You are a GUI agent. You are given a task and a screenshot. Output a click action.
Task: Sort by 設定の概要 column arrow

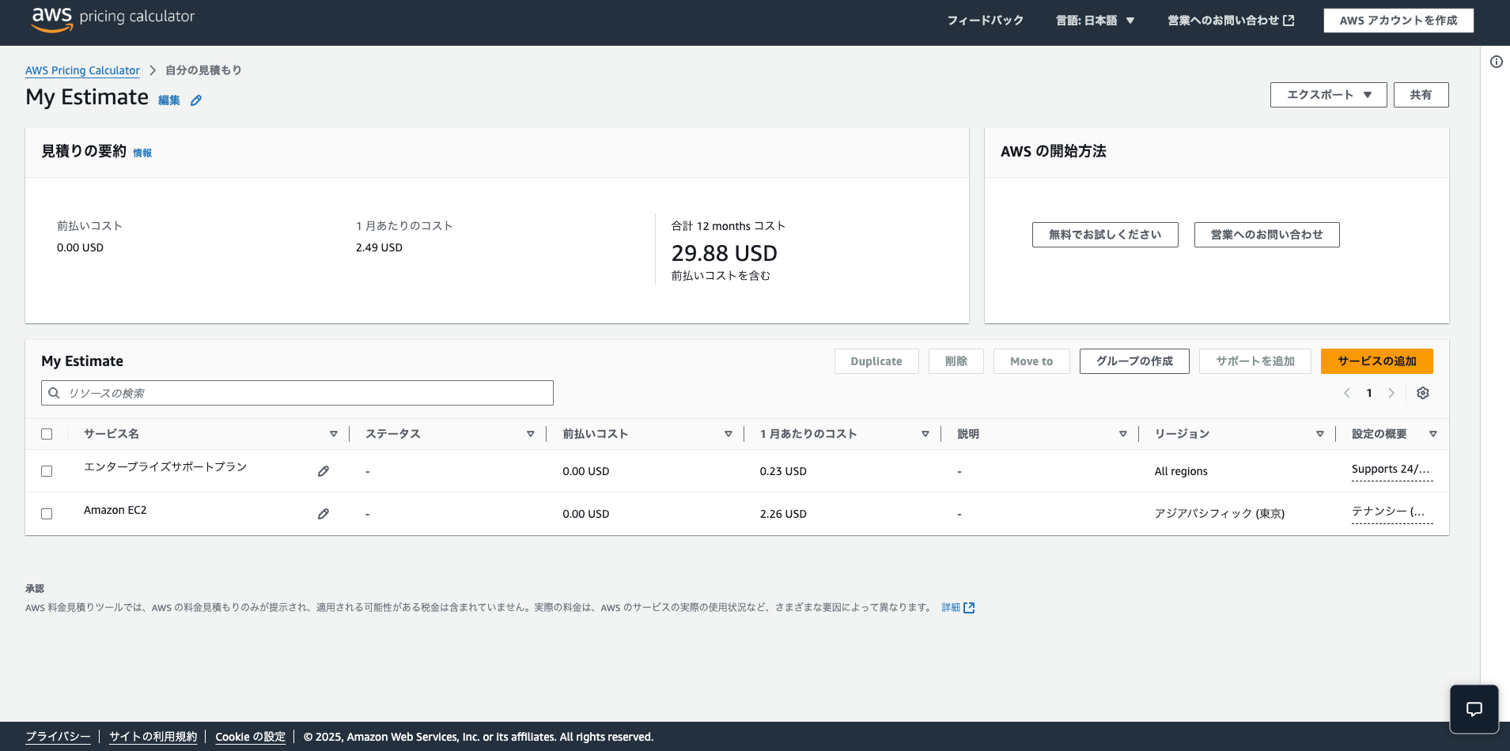1433,434
